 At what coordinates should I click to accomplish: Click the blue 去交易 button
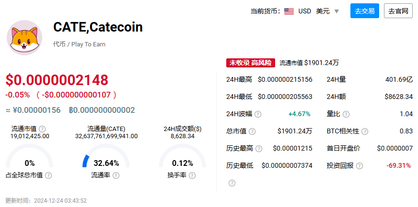coord(365,11)
